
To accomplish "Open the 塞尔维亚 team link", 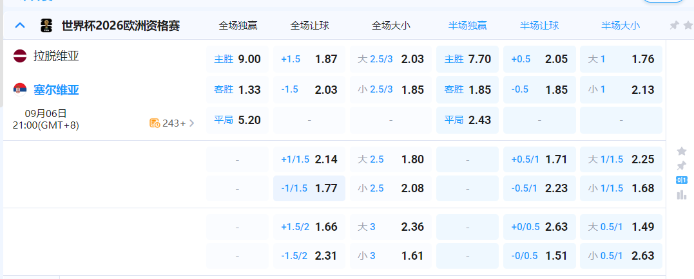I will click(56, 90).
